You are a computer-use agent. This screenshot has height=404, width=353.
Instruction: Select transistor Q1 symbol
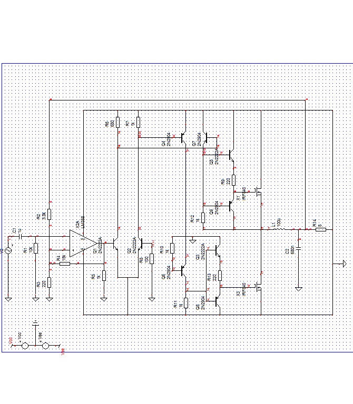(116, 243)
